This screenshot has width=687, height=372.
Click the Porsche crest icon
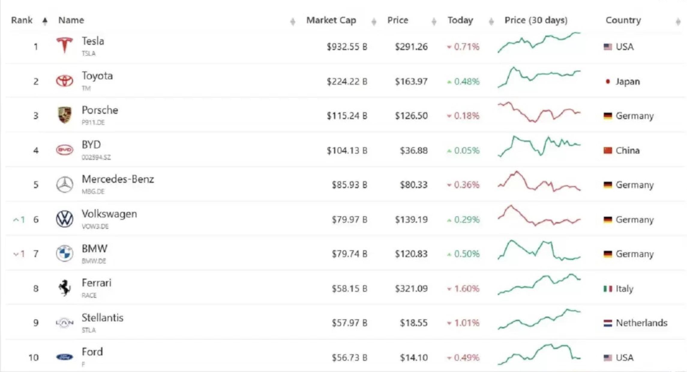(x=65, y=115)
